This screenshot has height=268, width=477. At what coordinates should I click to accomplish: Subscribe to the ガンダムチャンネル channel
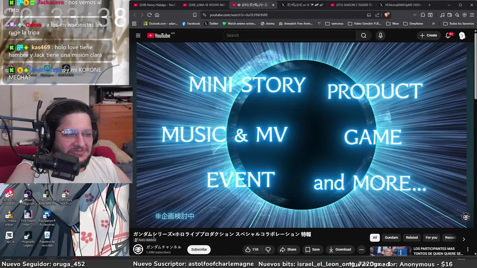(199, 249)
